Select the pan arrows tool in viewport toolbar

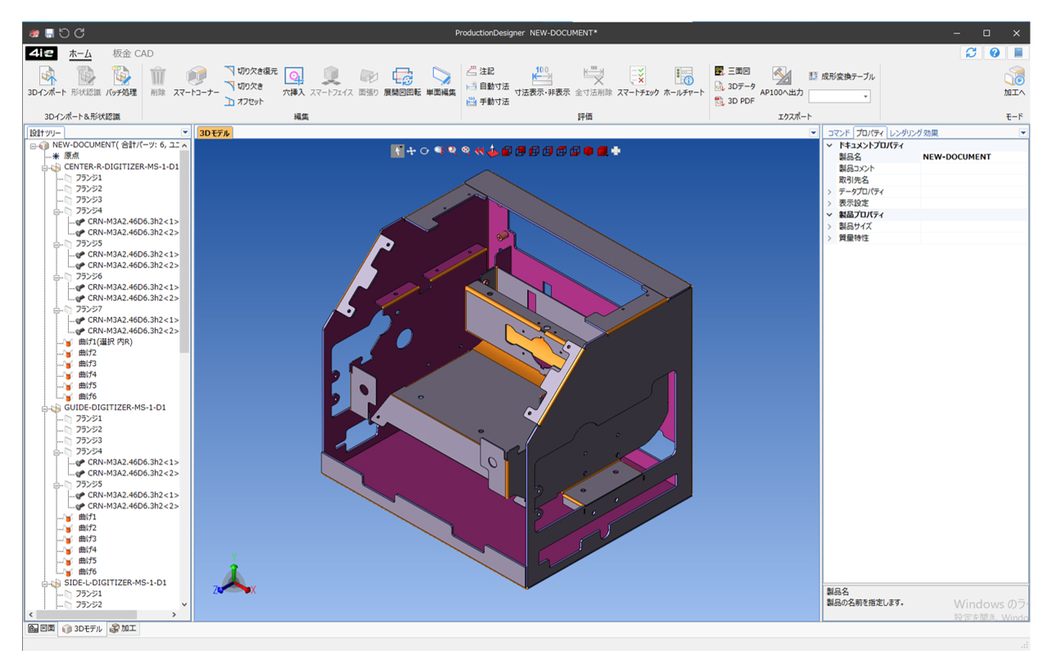(411, 151)
